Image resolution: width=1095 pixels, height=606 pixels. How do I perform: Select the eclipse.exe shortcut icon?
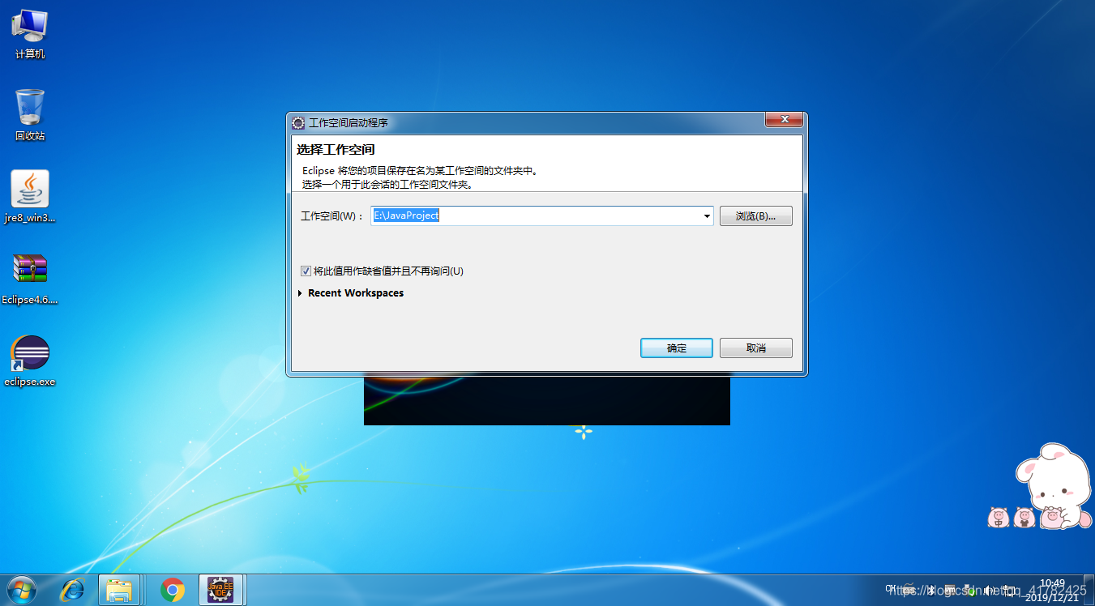[29, 361]
